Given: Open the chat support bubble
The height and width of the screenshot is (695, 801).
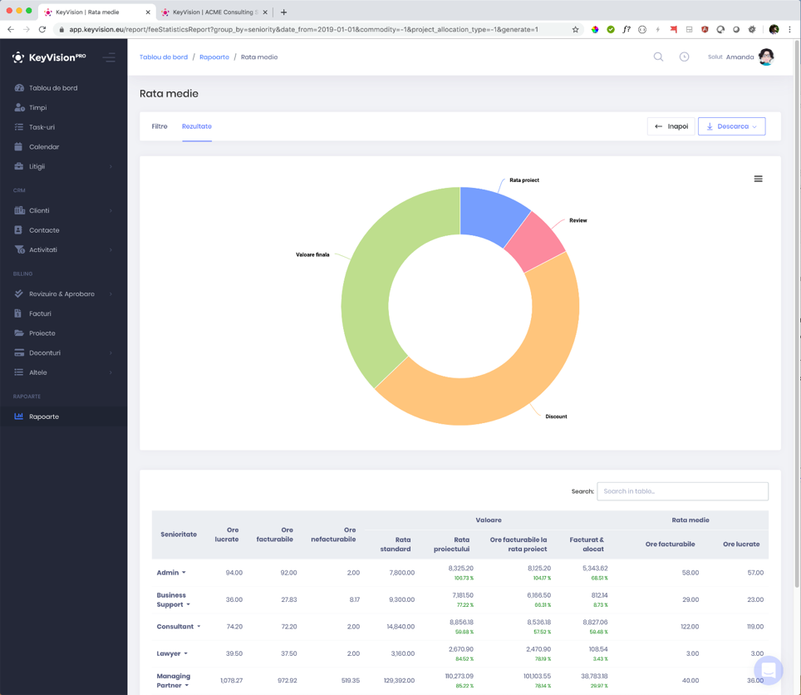Looking at the screenshot, I should coord(769,670).
